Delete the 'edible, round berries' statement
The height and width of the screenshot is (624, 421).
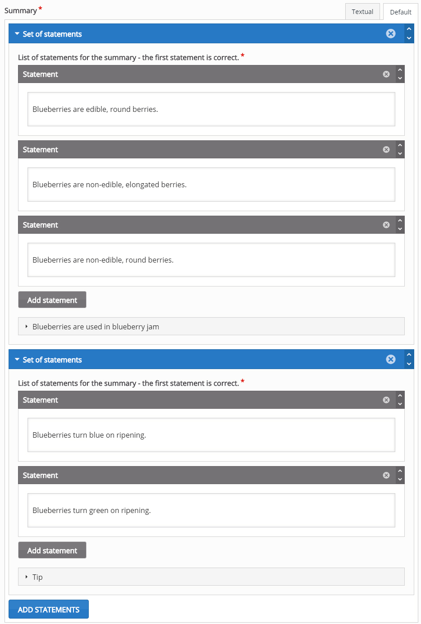386,74
